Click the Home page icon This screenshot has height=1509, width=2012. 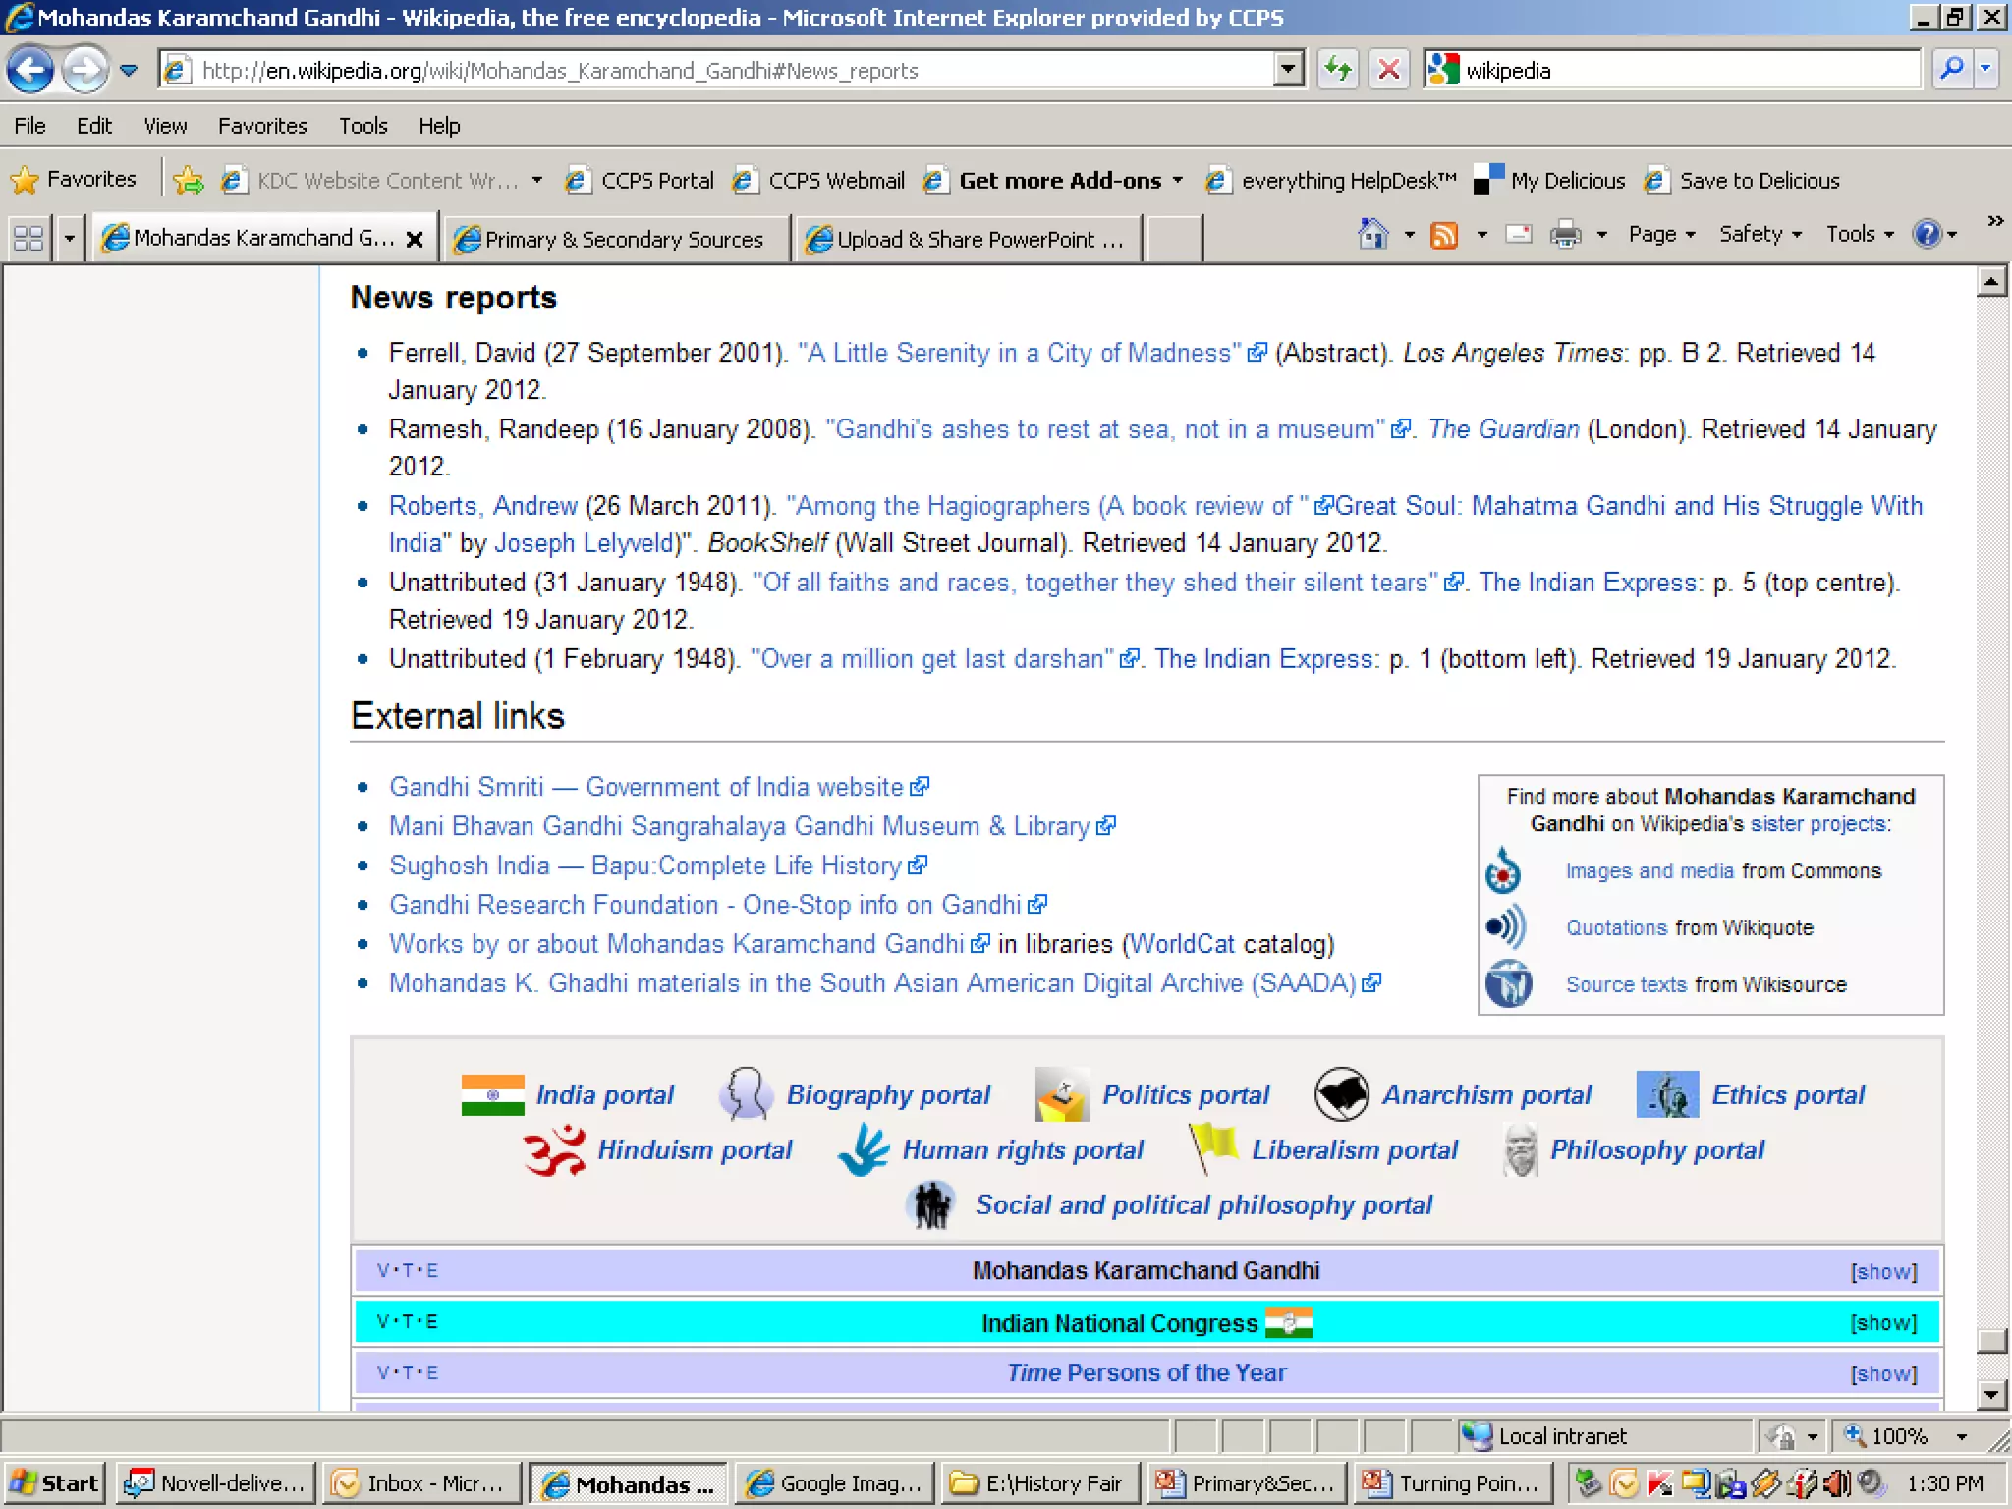(x=1372, y=235)
